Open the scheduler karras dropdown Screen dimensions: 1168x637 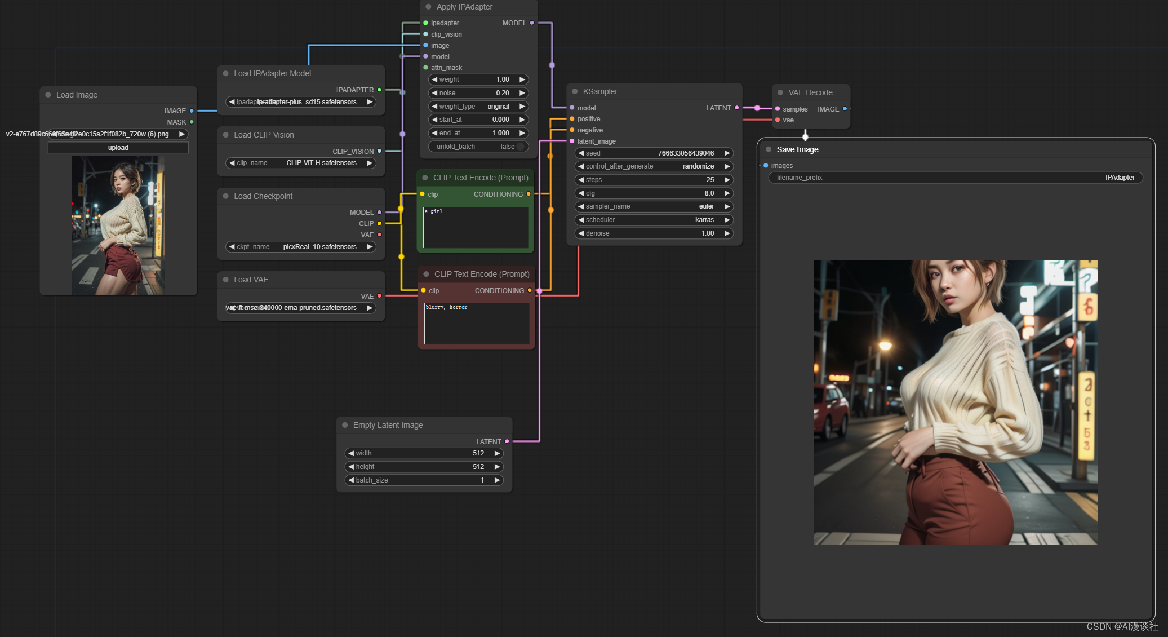coord(654,220)
